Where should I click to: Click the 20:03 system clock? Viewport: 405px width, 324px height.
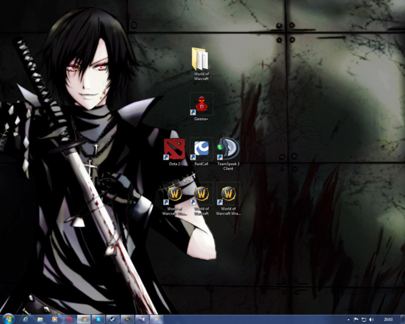tap(388, 319)
